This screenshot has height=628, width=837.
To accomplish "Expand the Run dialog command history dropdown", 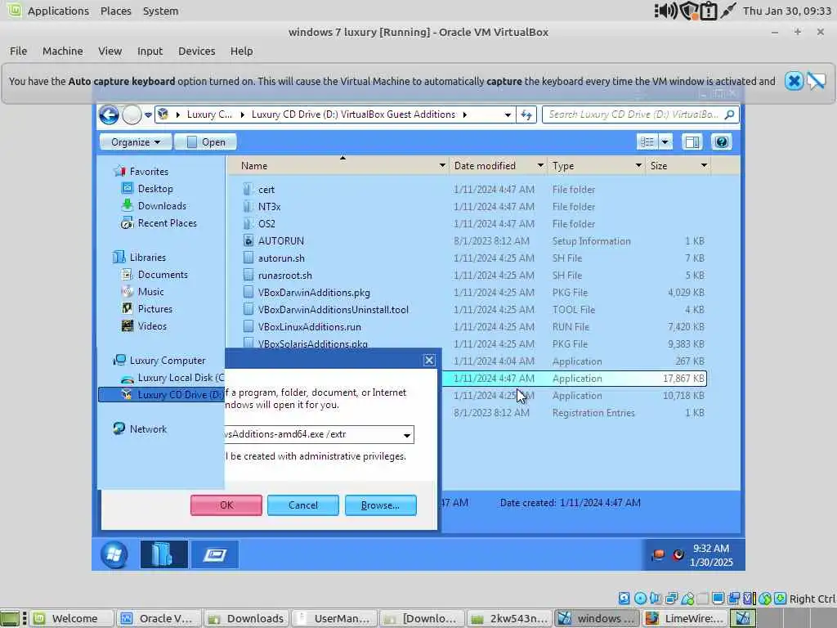I will pos(407,435).
